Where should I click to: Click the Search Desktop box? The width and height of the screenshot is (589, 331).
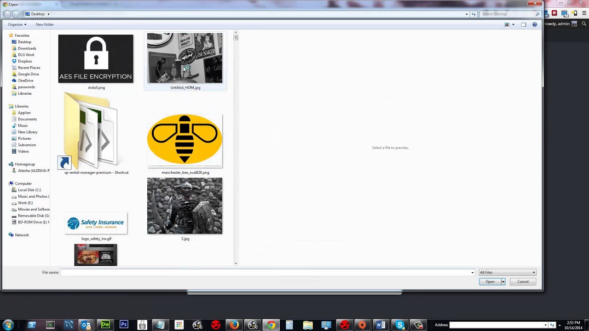point(507,14)
